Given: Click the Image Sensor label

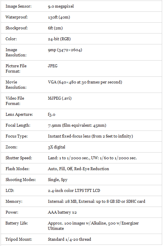Looking at the screenshot, I should tap(19, 6).
